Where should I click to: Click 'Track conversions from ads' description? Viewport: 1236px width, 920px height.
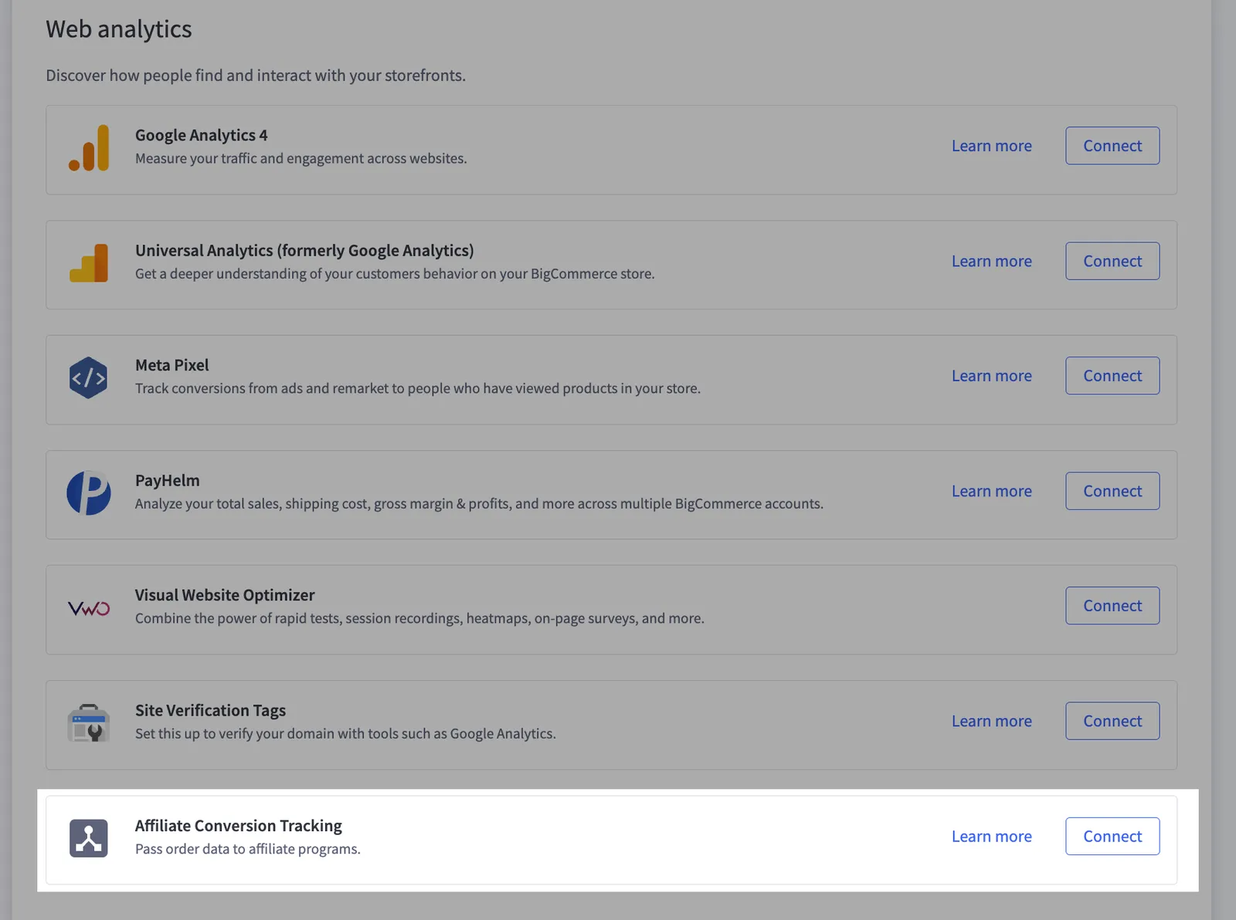coord(418,388)
